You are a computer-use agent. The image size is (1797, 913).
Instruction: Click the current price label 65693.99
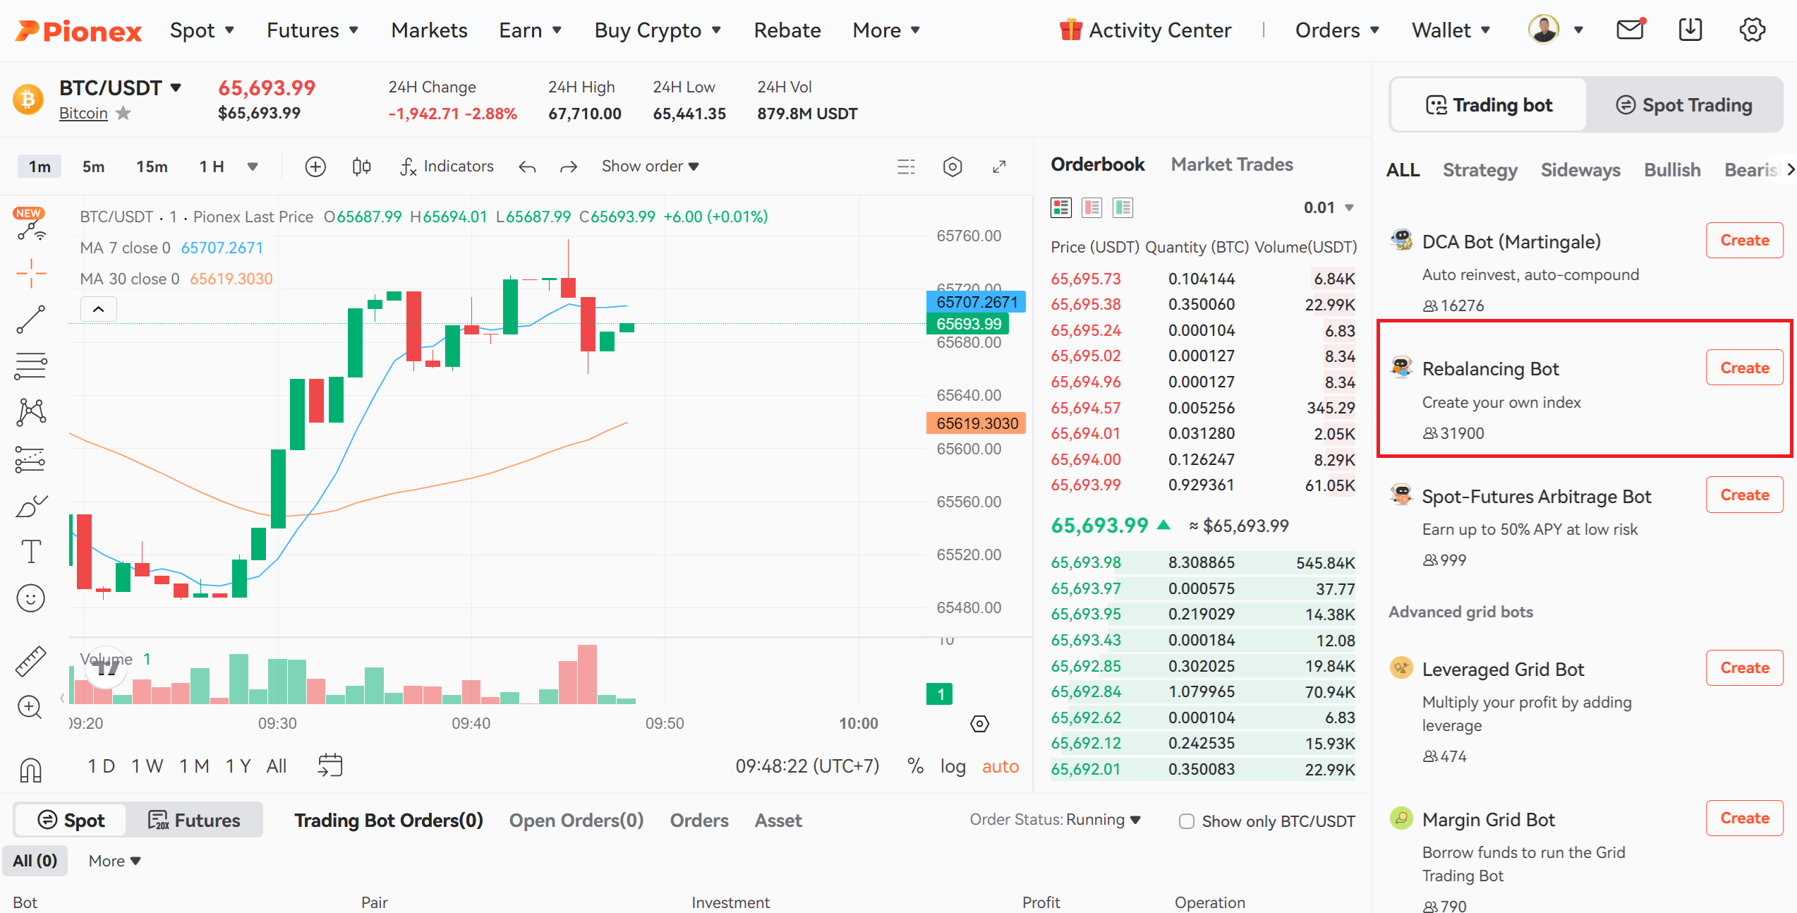pos(968,323)
